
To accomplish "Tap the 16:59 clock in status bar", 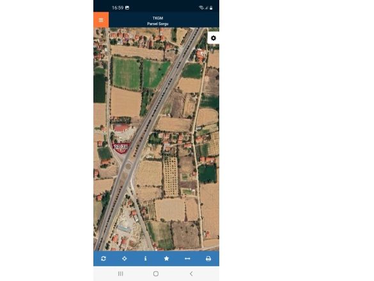I will click(x=118, y=8).
